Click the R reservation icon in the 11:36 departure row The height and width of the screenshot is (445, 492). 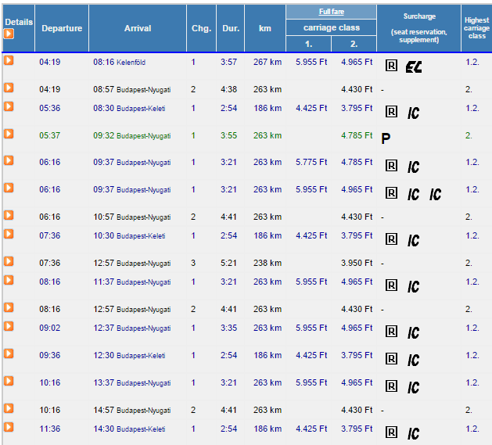click(x=391, y=432)
